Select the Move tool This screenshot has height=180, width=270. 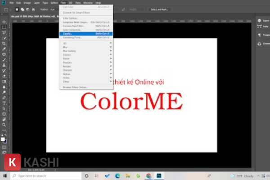tap(4, 22)
